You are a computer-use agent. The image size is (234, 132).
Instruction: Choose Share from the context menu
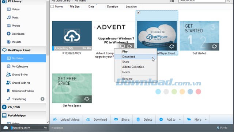point(136,62)
